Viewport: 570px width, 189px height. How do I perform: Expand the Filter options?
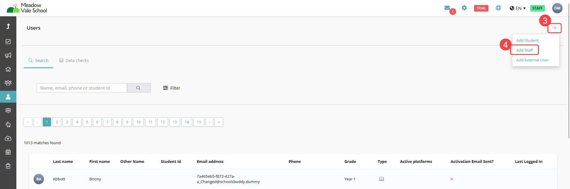(x=172, y=88)
